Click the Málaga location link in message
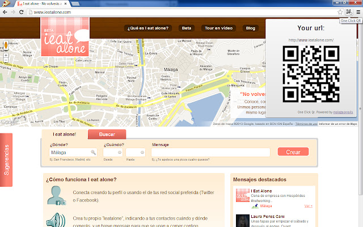Screen dimensions: 363x227 [x=266, y=206]
